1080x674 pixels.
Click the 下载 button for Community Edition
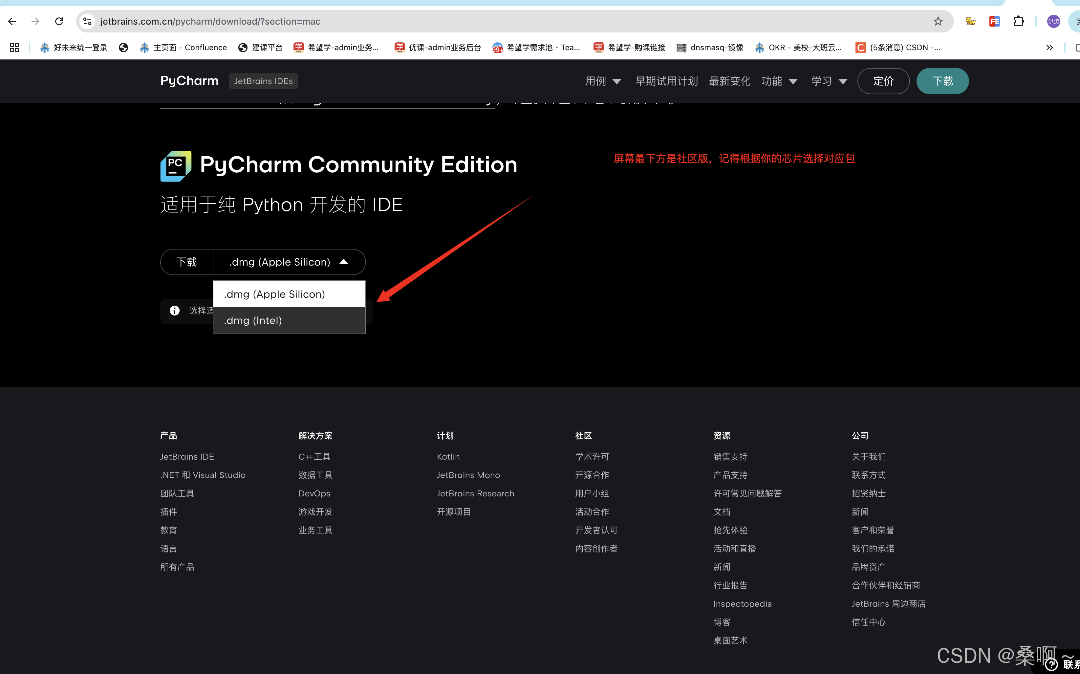coord(186,262)
